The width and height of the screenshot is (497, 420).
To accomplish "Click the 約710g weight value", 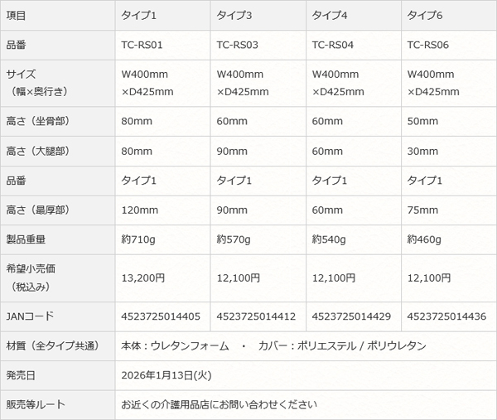I will pos(138,239).
